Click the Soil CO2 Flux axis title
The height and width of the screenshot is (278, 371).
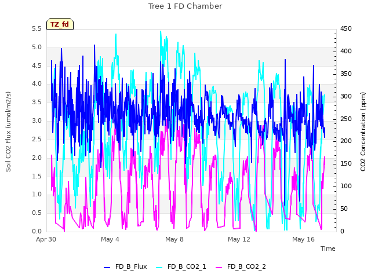[x=8, y=131]
